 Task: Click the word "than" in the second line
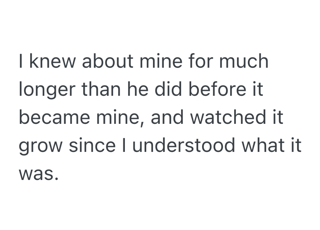[x=100, y=90]
